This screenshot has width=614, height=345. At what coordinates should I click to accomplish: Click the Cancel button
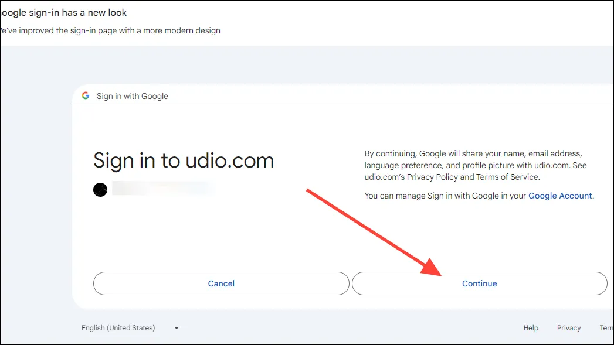221,283
